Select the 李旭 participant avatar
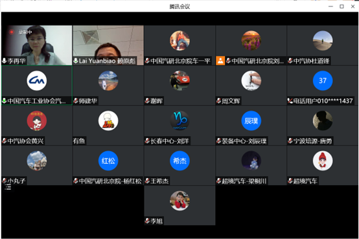 179,201
